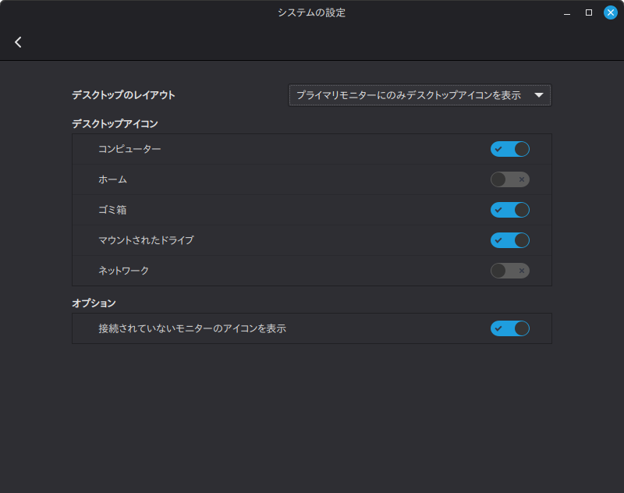Click the オプション section heading

coord(94,303)
